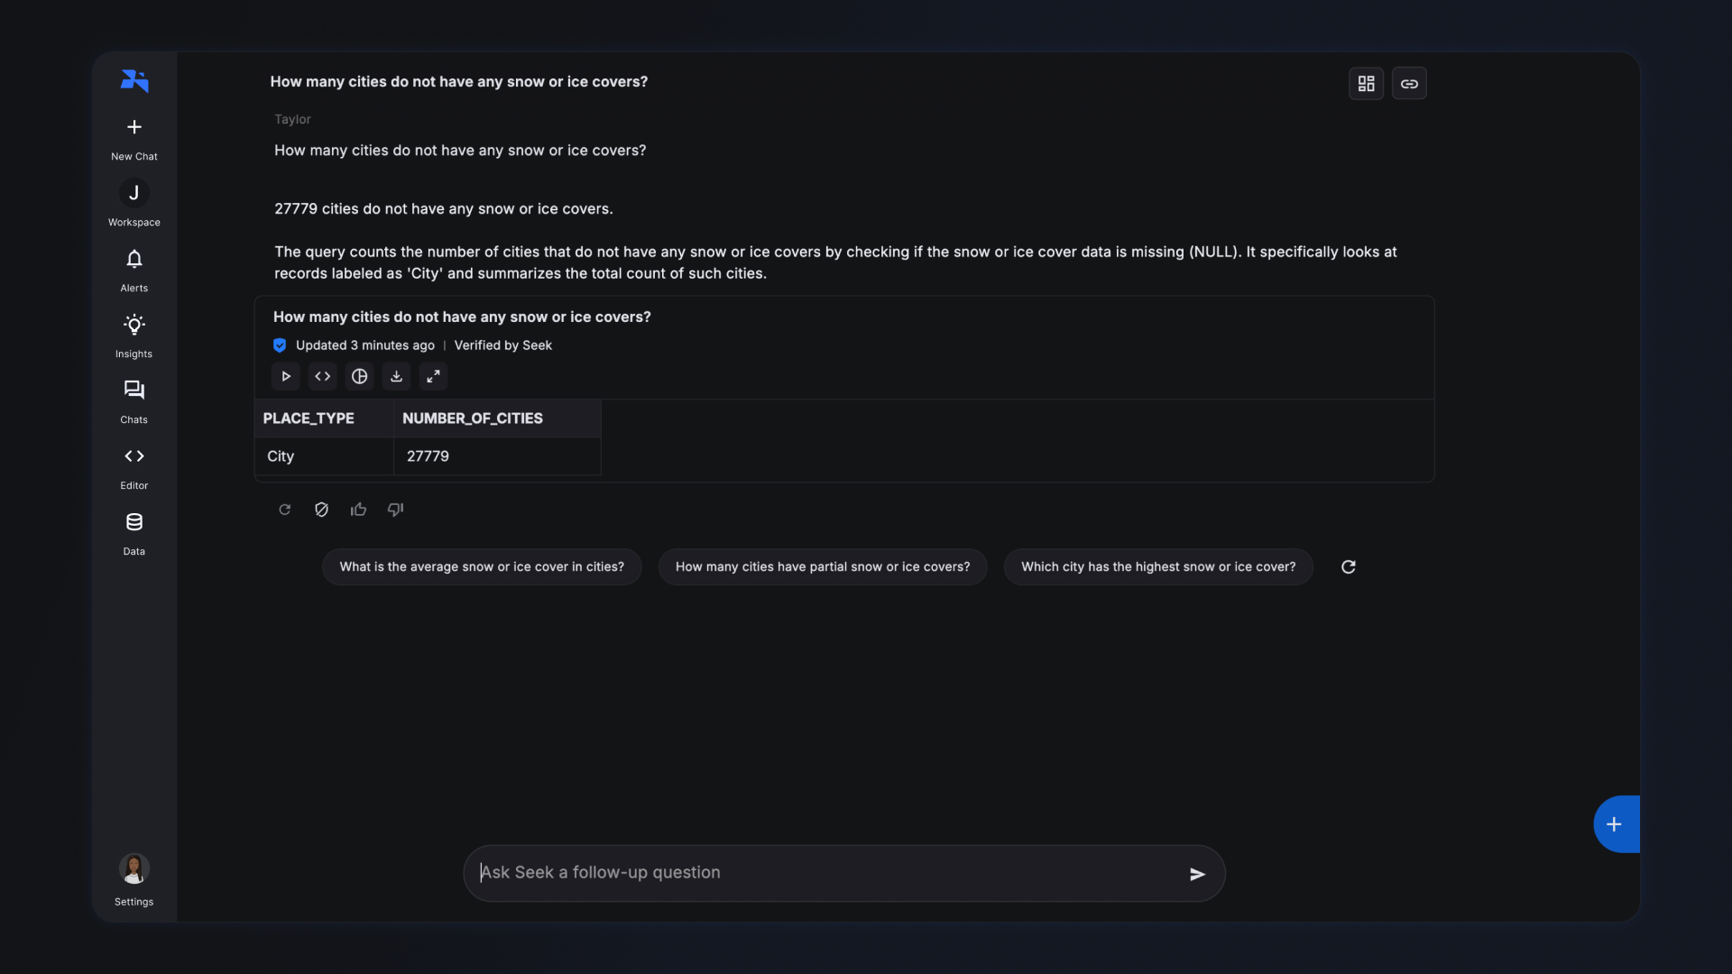
Task: Refresh the suggested follow-up questions
Action: (x=1349, y=567)
